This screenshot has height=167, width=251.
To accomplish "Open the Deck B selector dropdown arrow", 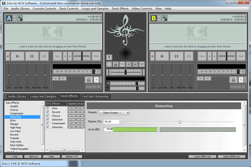I will coord(159,18).
